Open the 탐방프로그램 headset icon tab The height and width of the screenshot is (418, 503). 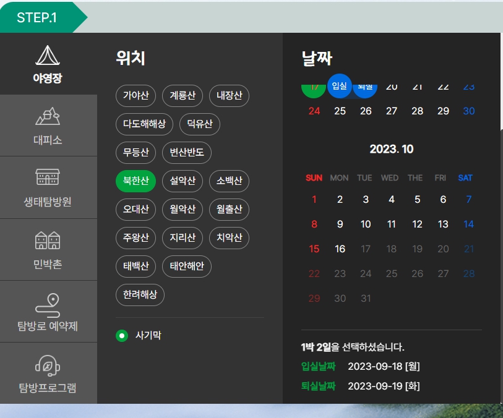[48, 373]
